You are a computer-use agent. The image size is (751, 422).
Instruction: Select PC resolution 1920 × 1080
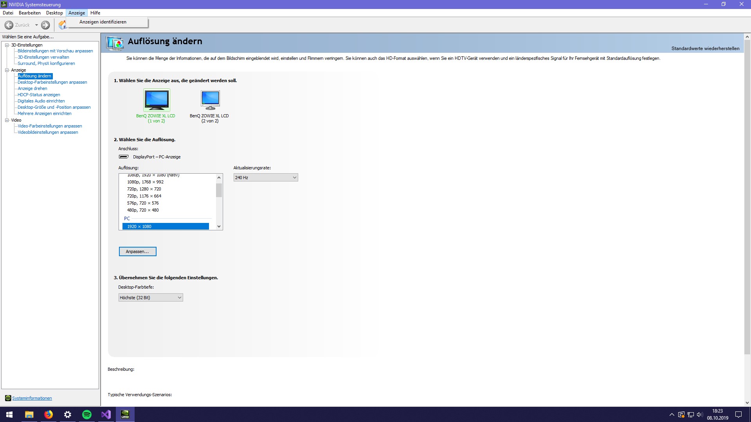pyautogui.click(x=166, y=226)
